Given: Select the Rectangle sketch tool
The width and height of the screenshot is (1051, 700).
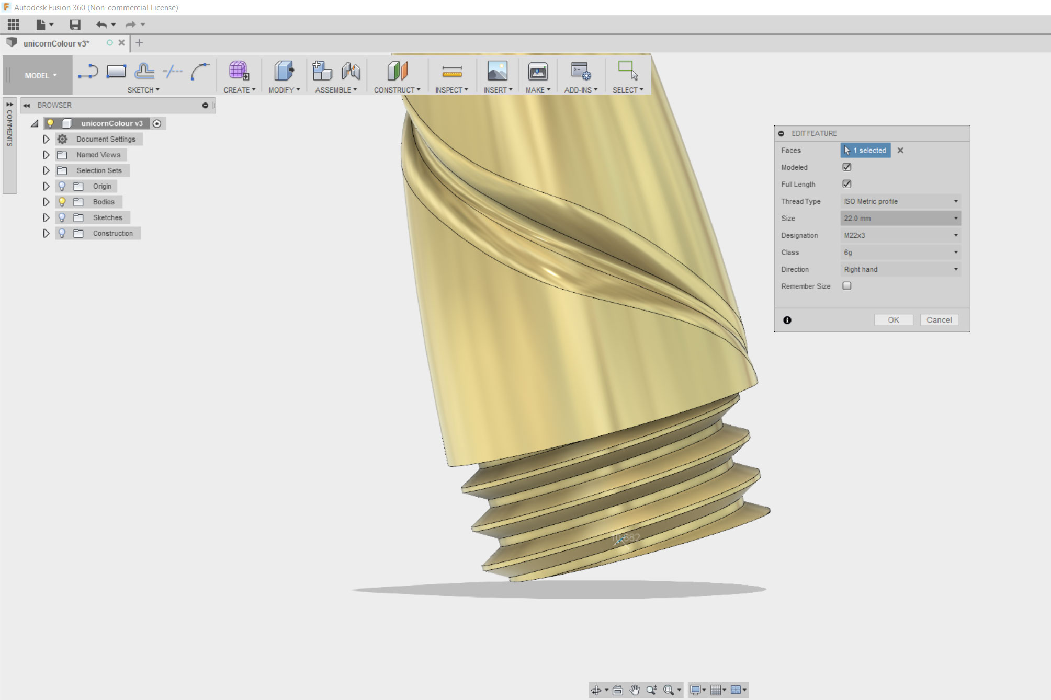Looking at the screenshot, I should (x=116, y=71).
